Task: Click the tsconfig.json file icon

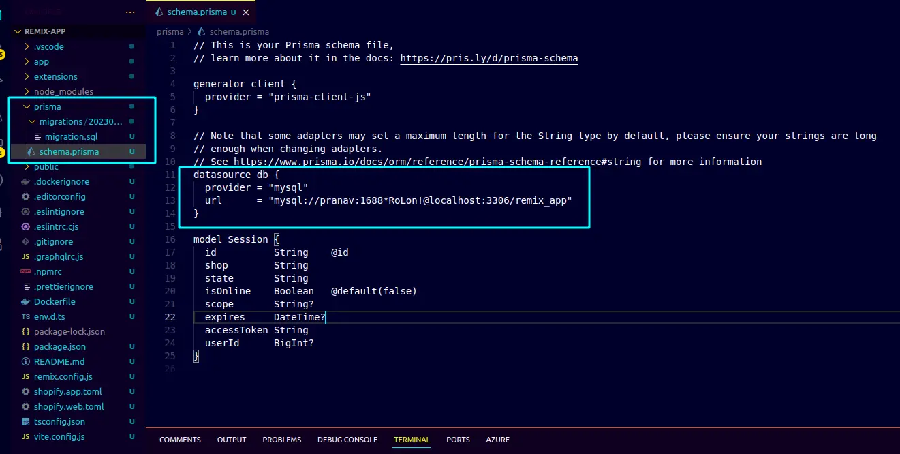Action: pos(26,421)
